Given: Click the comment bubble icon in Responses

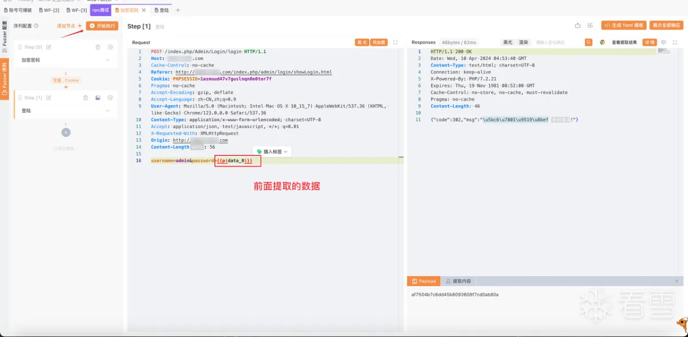Looking at the screenshot, I should (x=664, y=42).
